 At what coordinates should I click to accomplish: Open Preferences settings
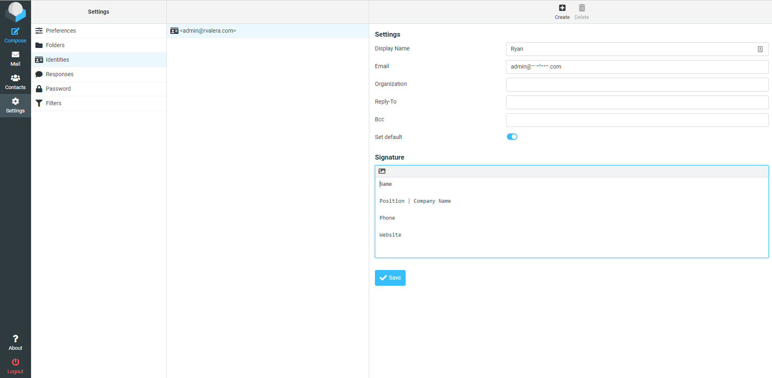[61, 31]
